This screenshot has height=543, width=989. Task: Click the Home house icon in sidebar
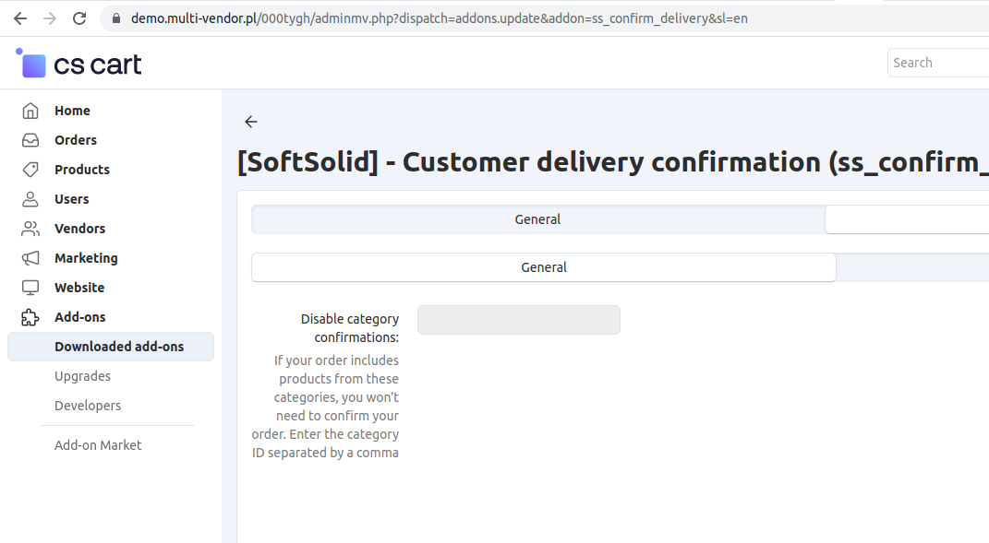[30, 111]
